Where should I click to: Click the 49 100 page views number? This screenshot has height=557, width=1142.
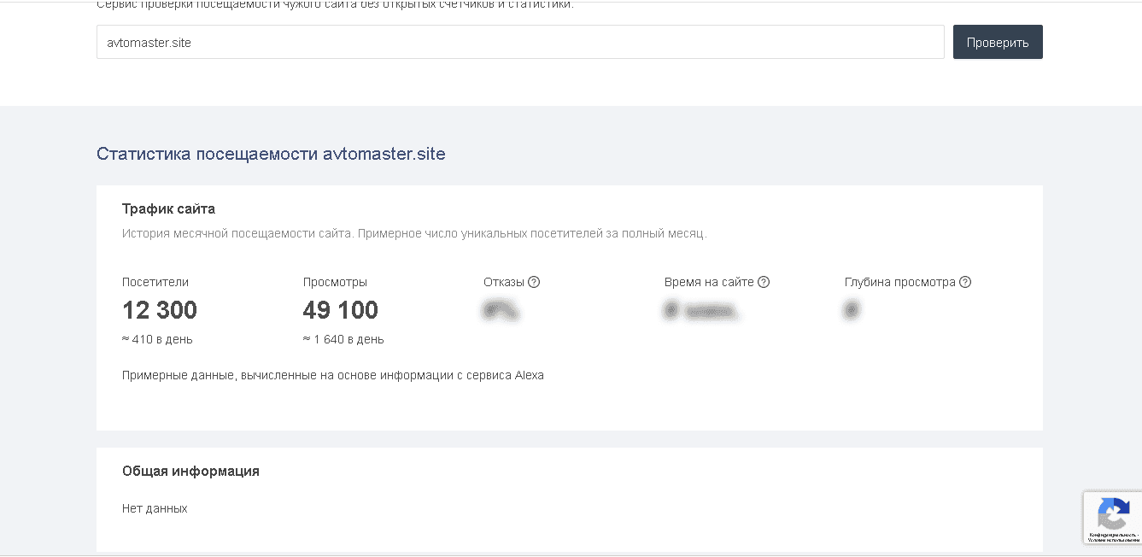pos(340,310)
